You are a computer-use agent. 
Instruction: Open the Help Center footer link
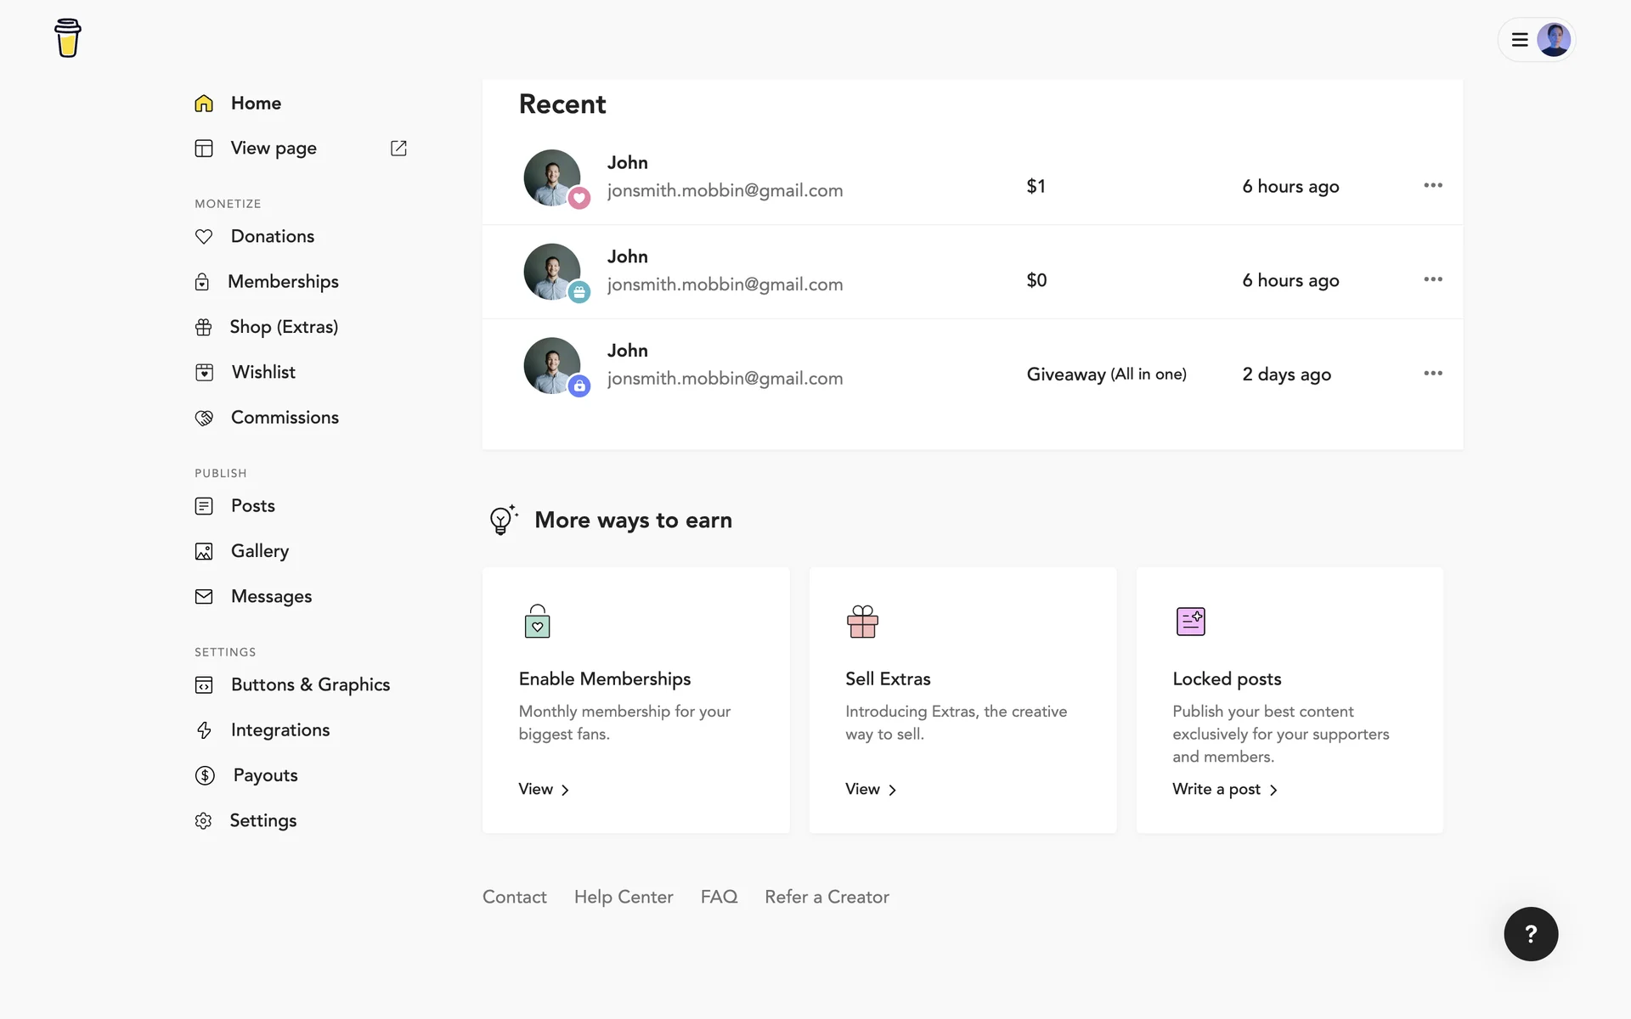pyautogui.click(x=623, y=897)
